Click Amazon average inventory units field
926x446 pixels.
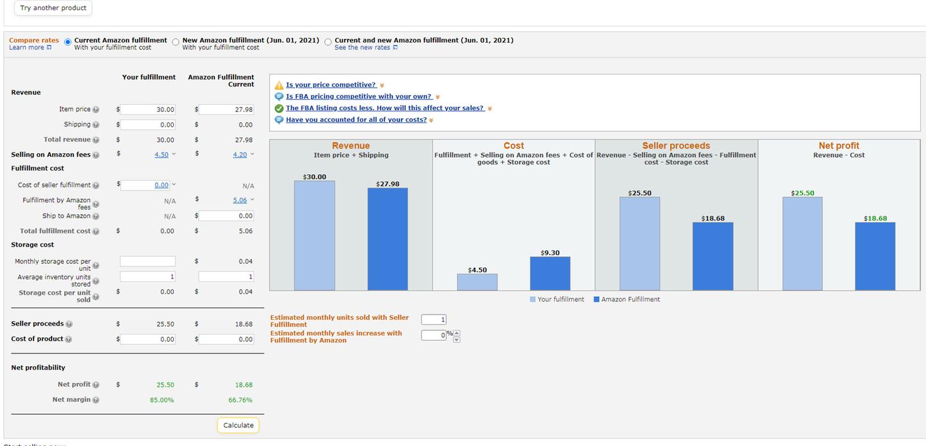[x=226, y=277]
